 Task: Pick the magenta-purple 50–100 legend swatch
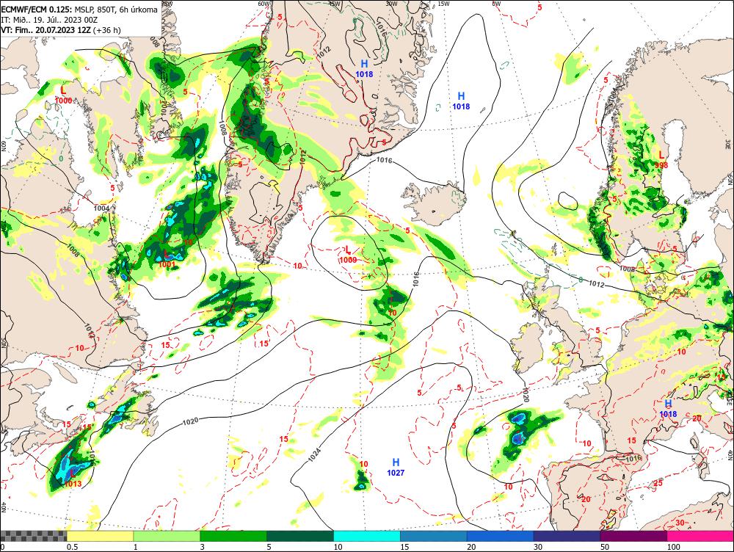pos(633,536)
